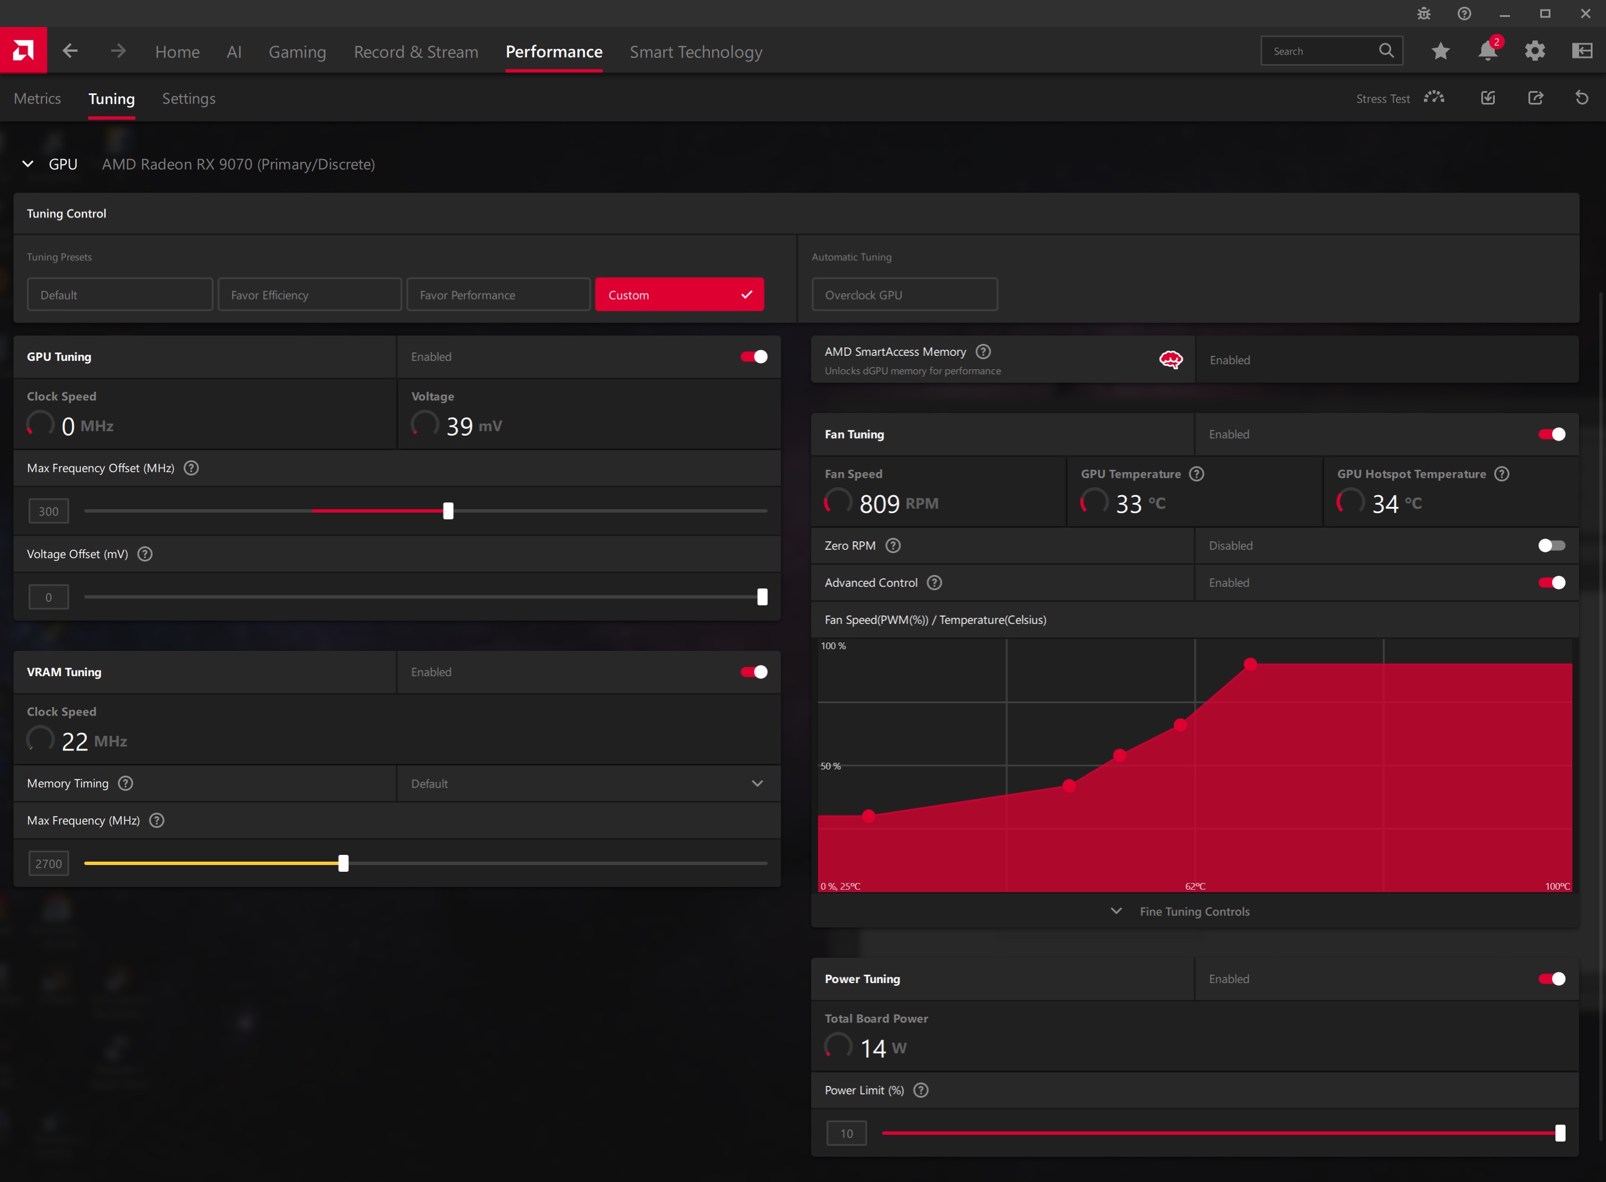Open the bug report icon
Viewport: 1606px width, 1182px height.
coord(1423,13)
